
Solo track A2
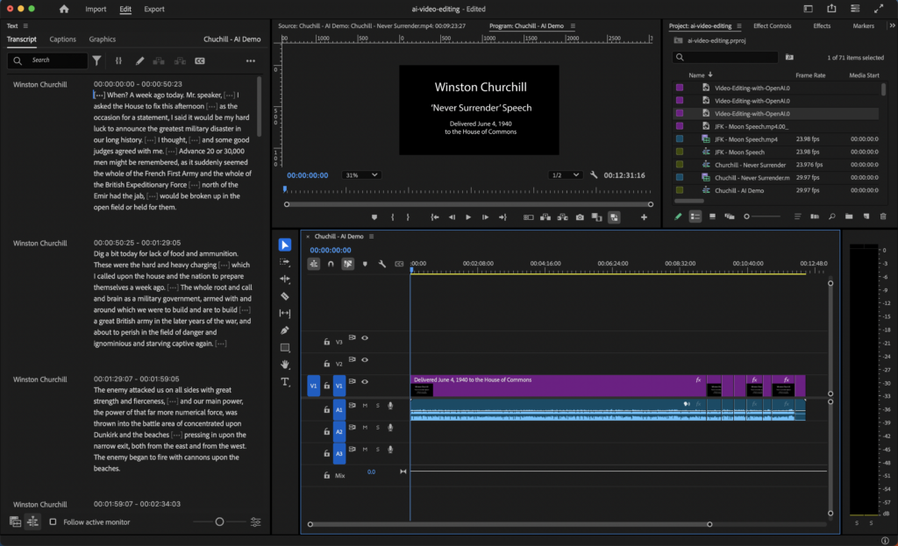pyautogui.click(x=377, y=428)
